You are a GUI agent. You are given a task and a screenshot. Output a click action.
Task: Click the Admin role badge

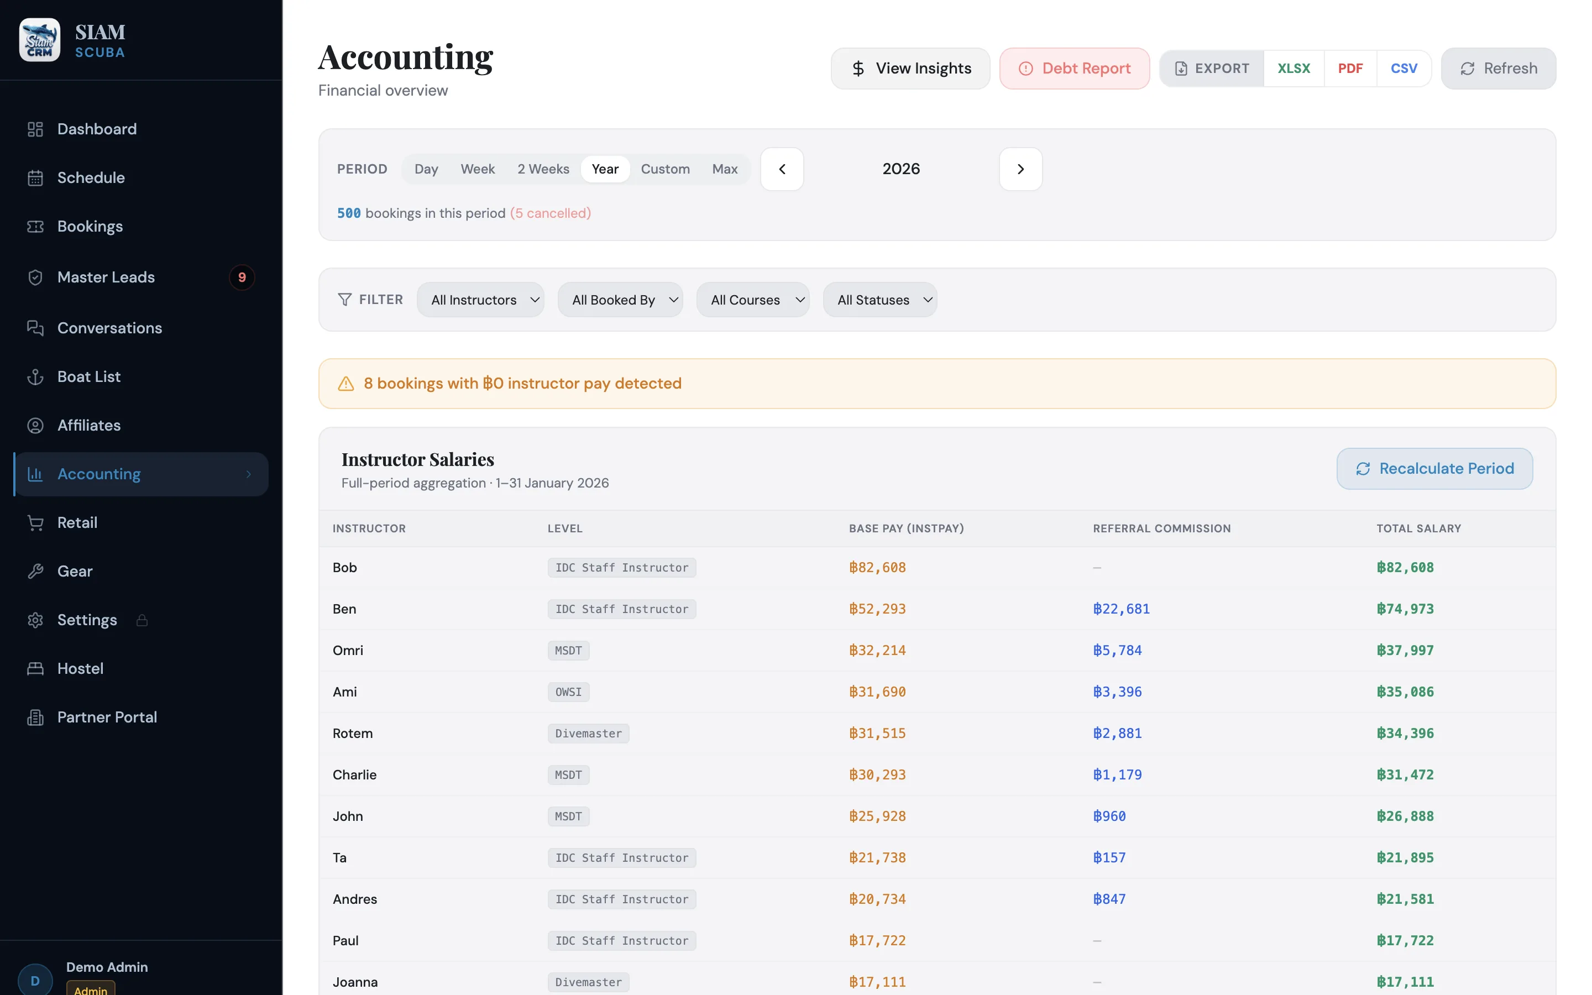tap(91, 988)
